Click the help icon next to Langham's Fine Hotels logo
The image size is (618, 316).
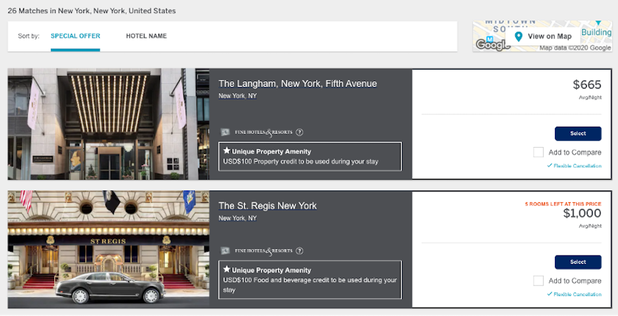click(300, 132)
